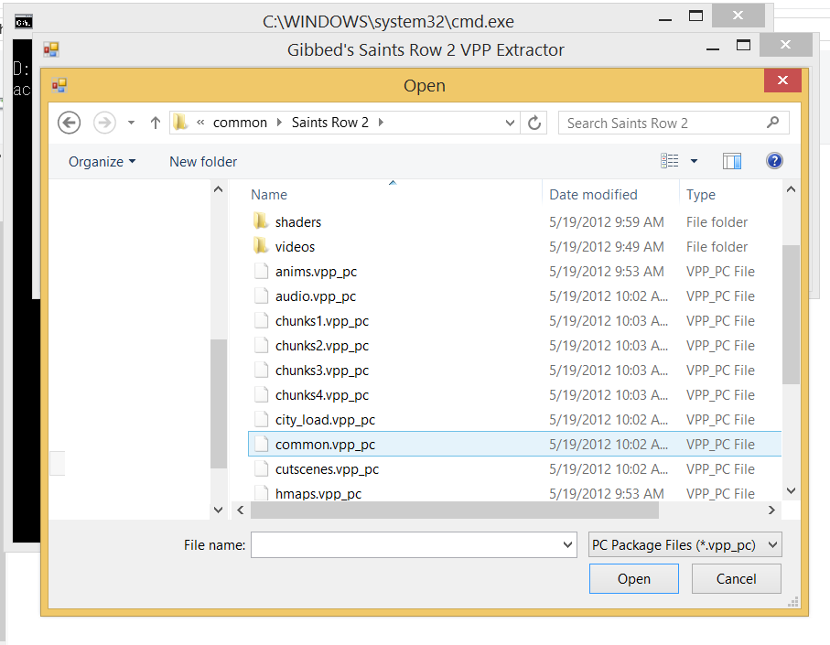Click the File name input field
This screenshot has width=830, height=645.
[x=405, y=545]
